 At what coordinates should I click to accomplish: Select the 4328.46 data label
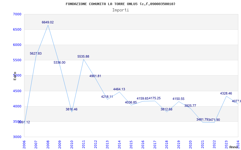226,93
